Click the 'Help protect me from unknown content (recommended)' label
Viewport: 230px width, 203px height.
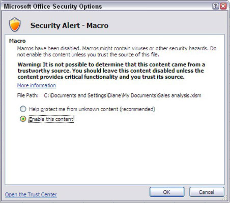[92, 109]
